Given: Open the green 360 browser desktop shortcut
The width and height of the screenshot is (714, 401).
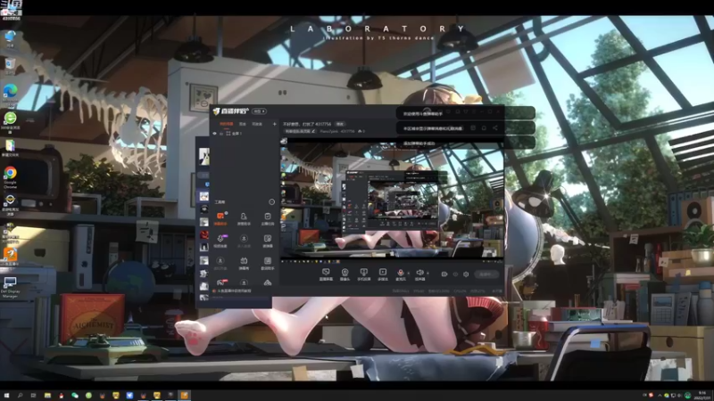Looking at the screenshot, I should point(10,122).
